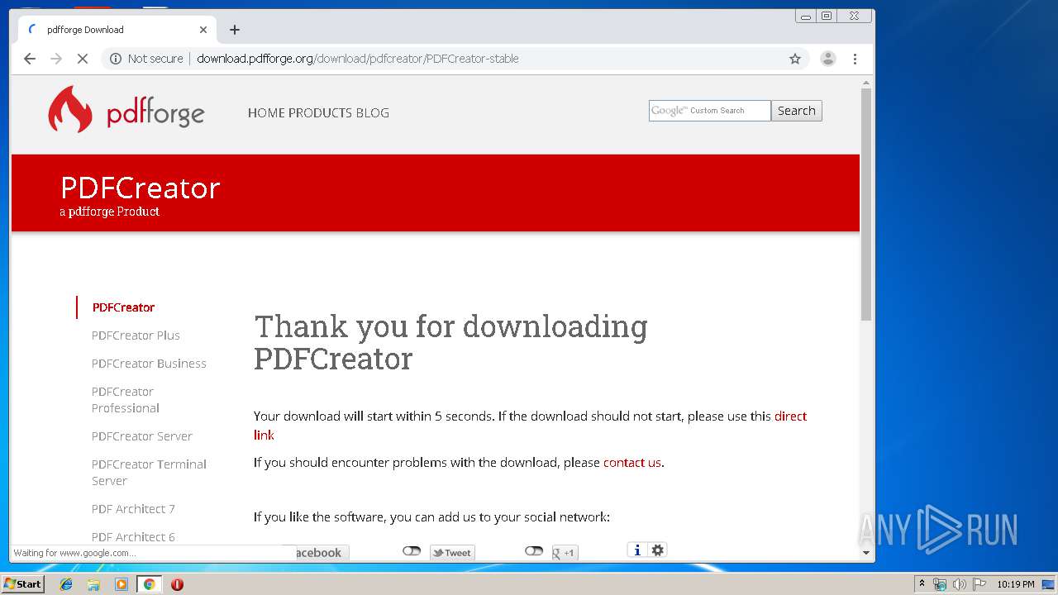Click the page vertical scrollbar thumb
Screen dimensions: 1058x595
(x=866, y=204)
